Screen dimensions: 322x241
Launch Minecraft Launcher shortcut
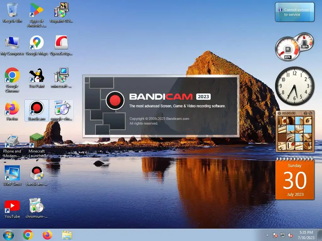coord(36,145)
